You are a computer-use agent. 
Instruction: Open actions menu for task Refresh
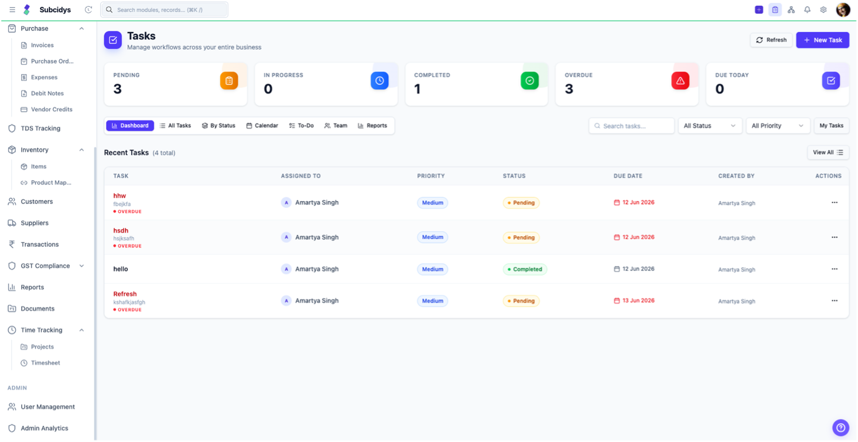(834, 301)
